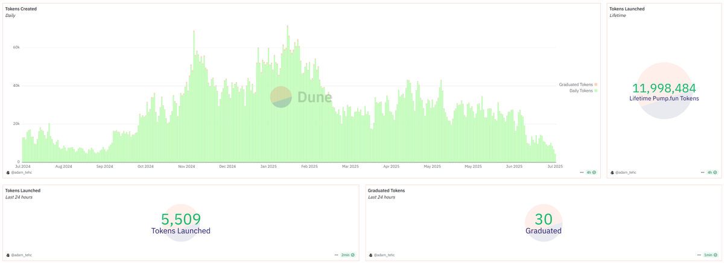
Task: Toggle the Graduated Tokens series in the legend
Action: click(578, 84)
